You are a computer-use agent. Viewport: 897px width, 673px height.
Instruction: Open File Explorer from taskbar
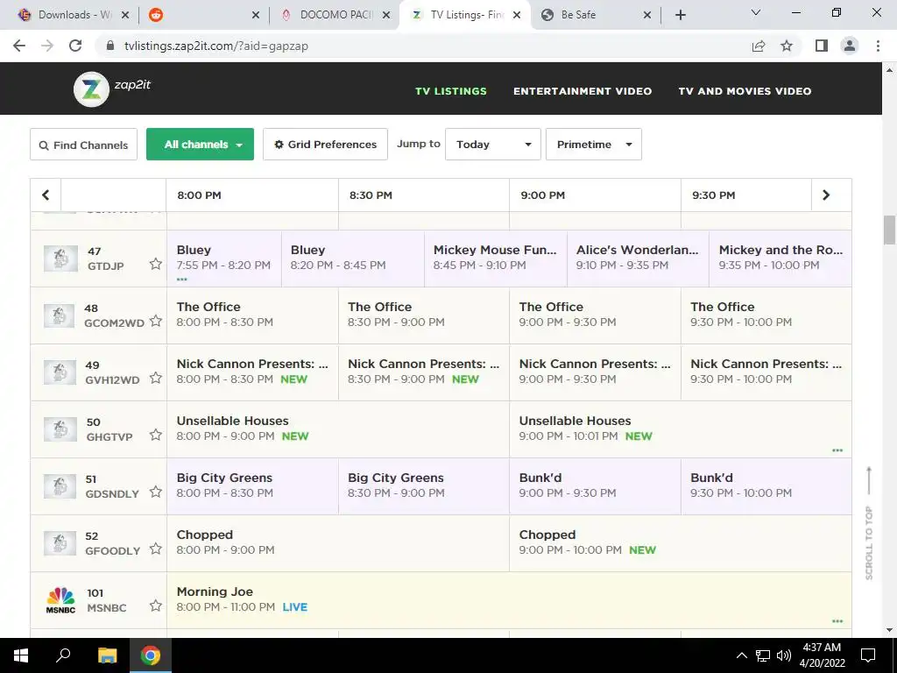[x=107, y=655]
